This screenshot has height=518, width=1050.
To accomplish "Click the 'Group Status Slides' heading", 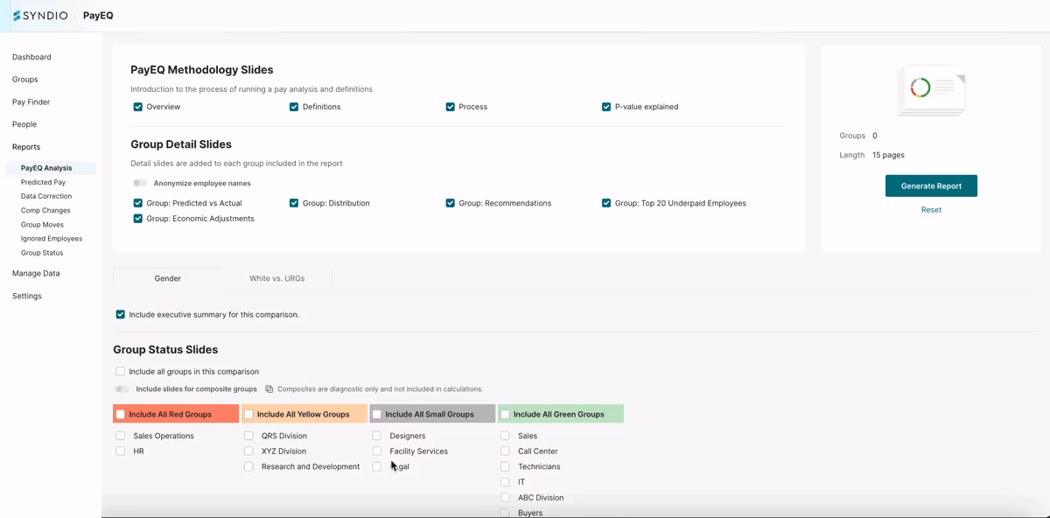I will pyautogui.click(x=165, y=349).
